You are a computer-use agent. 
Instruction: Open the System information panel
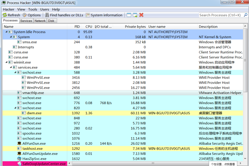(x=88, y=15)
